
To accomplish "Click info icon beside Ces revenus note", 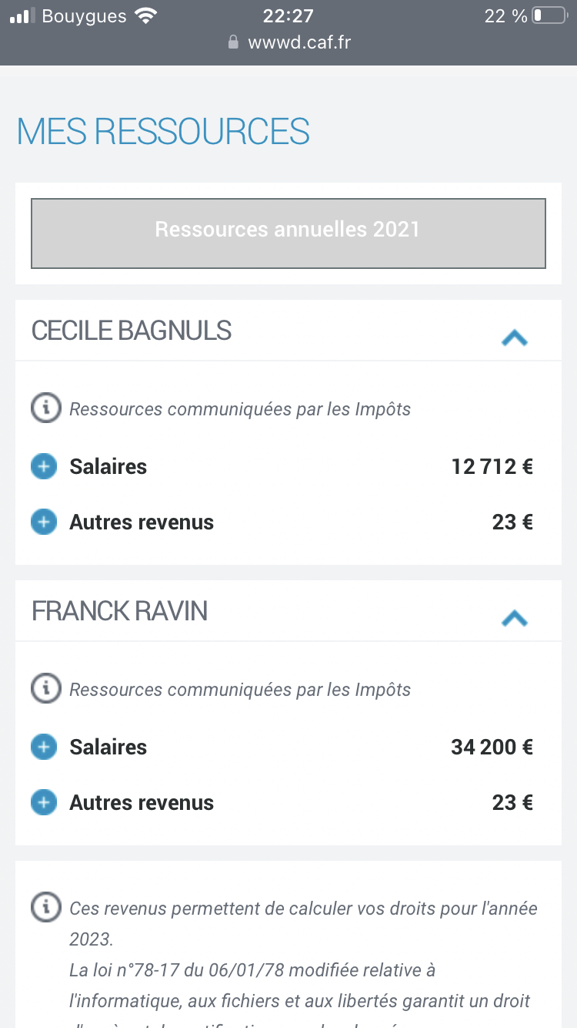I will pyautogui.click(x=45, y=907).
